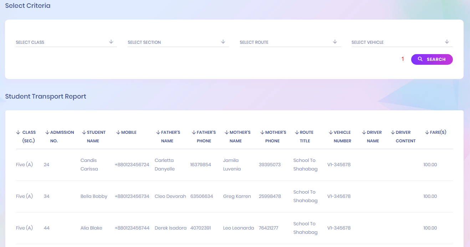Expand the Select Vehicle dropdown
Viewport: 470px width, 247px height.
pyautogui.click(x=402, y=42)
